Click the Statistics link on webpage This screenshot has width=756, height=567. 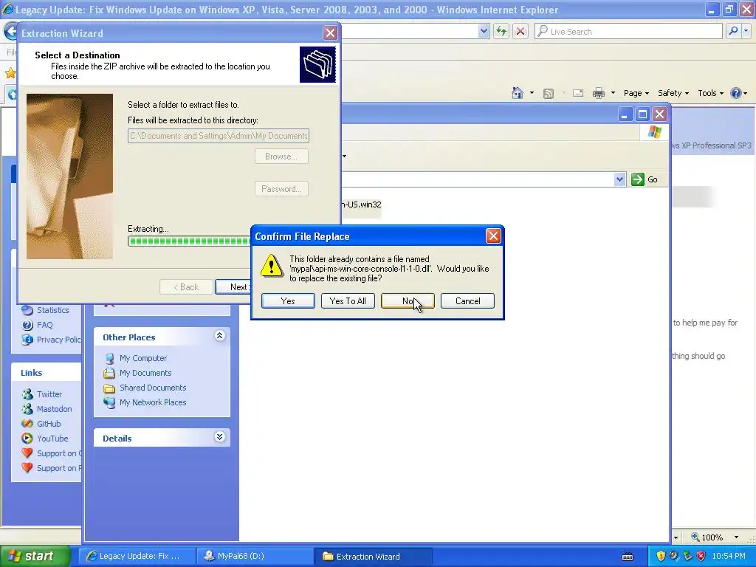point(53,310)
